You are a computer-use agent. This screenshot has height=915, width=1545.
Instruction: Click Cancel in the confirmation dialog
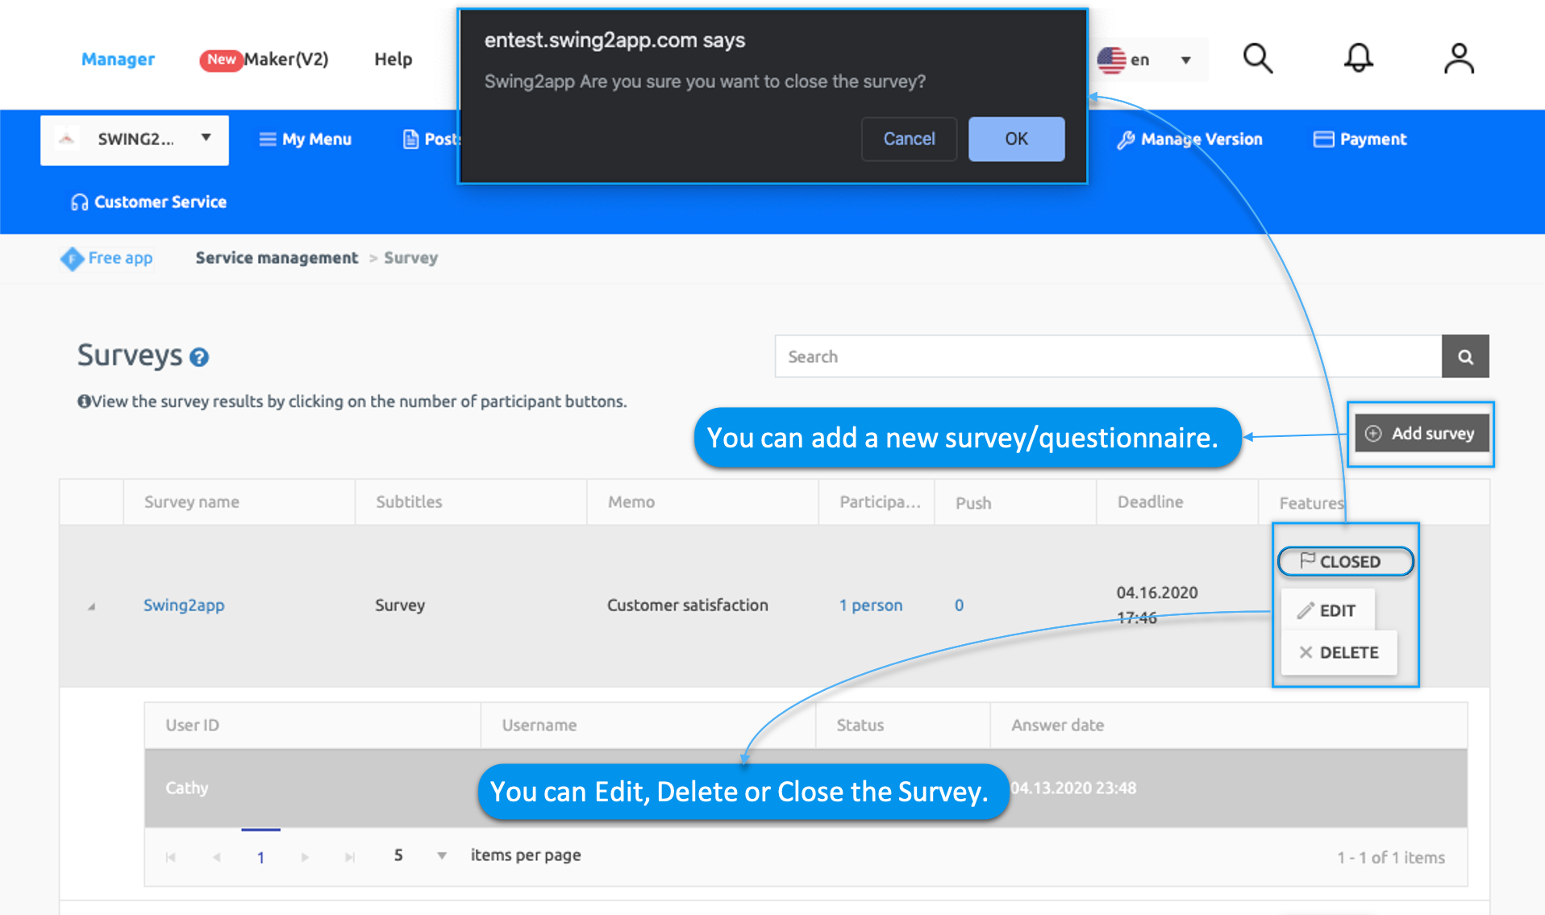tap(908, 139)
